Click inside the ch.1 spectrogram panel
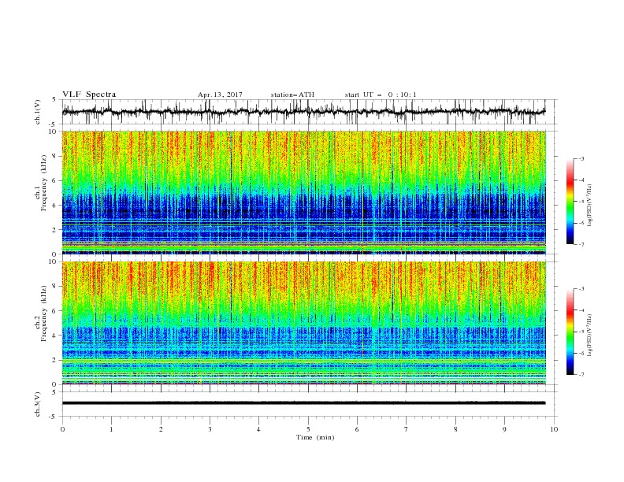This screenshot has width=624, height=482. point(303,192)
